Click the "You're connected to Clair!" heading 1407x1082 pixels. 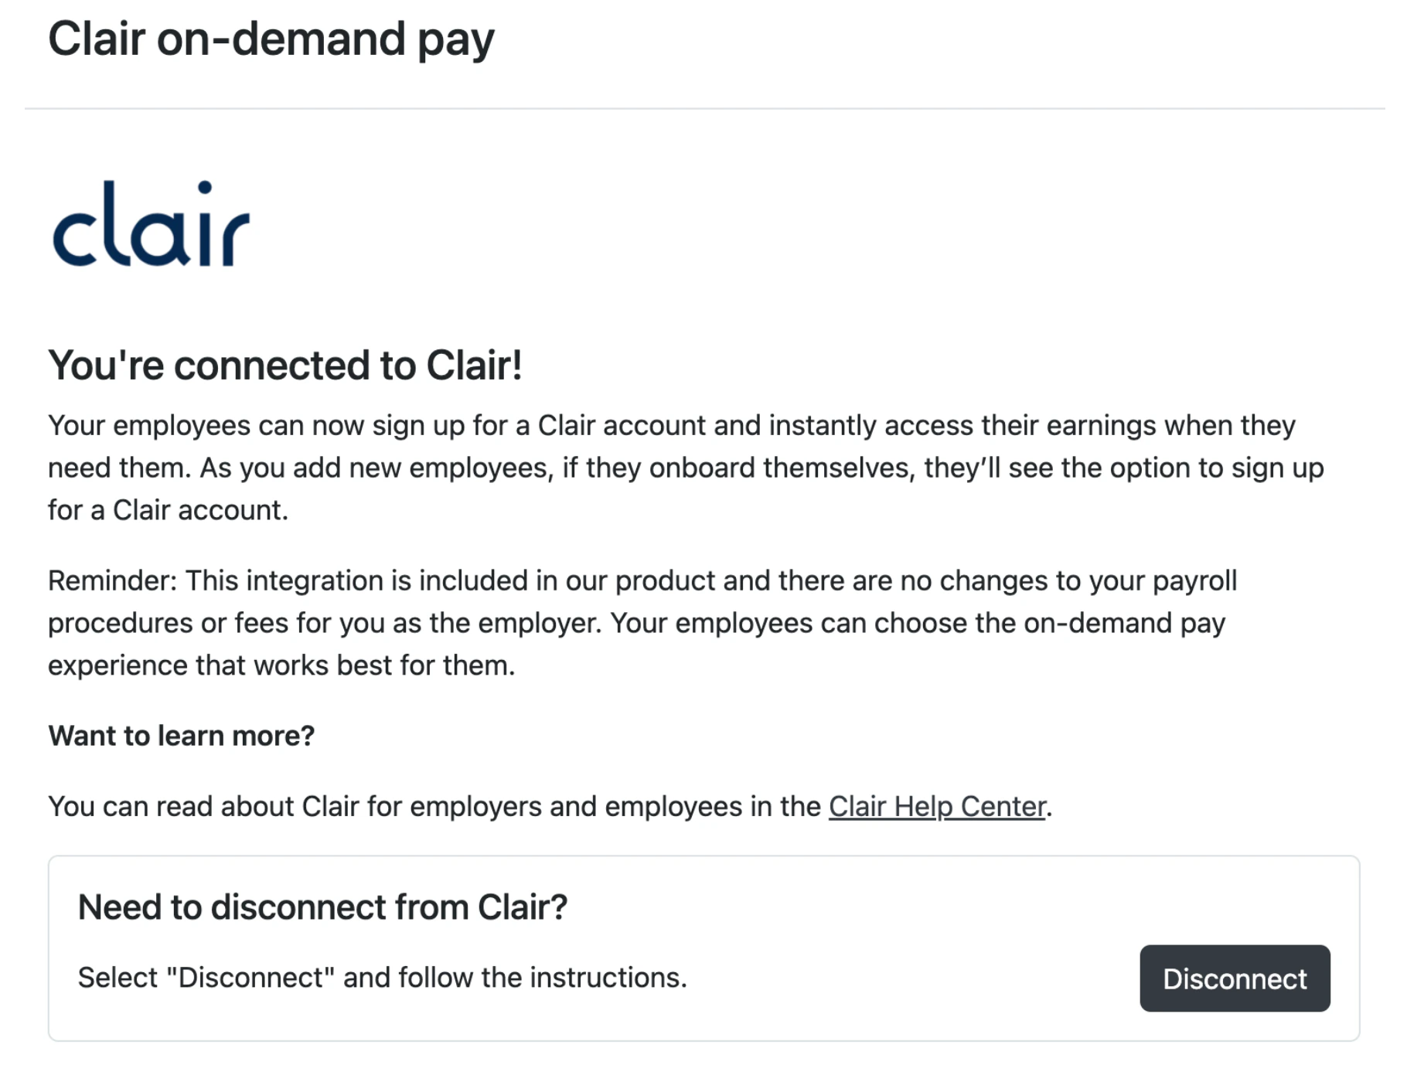pos(285,365)
